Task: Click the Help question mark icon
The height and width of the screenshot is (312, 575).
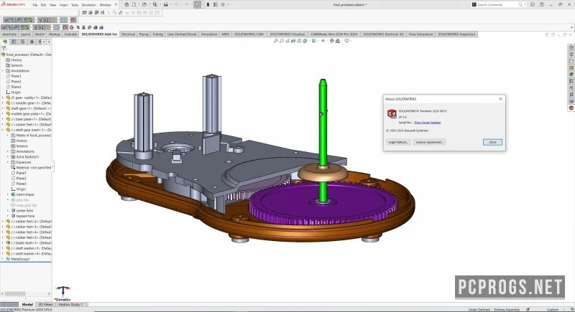Action: [542, 4]
